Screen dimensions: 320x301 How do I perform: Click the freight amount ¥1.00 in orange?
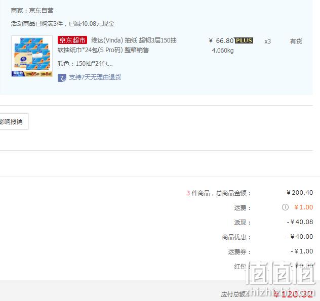click(303, 207)
